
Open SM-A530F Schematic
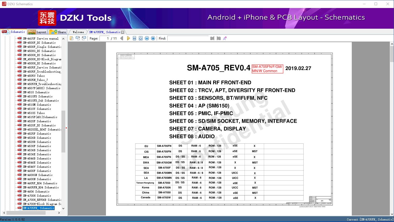click(37, 146)
